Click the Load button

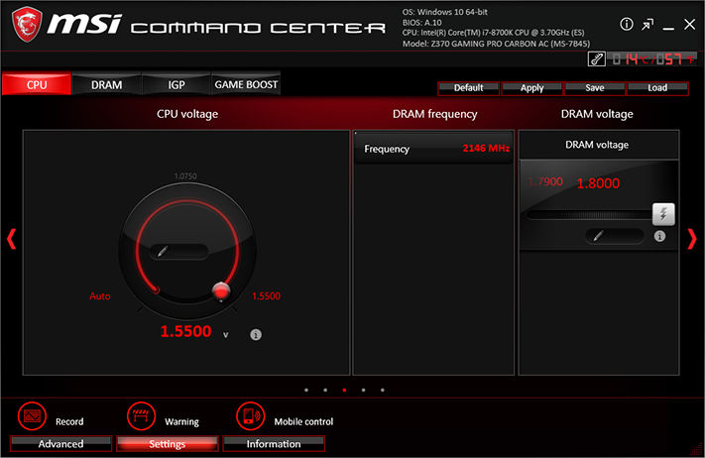[657, 88]
